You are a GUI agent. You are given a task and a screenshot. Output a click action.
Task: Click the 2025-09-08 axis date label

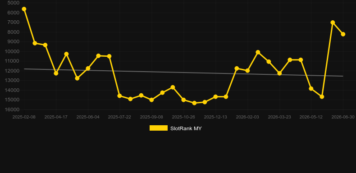click(x=151, y=117)
